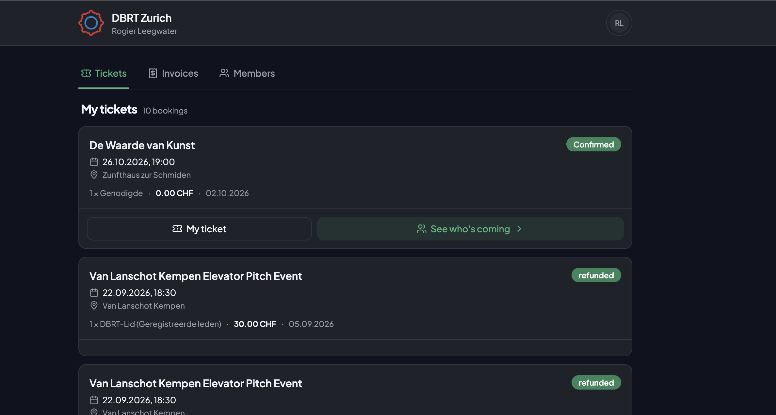Click the Rogier Leegwater name in header
Image resolution: width=776 pixels, height=415 pixels.
144,31
